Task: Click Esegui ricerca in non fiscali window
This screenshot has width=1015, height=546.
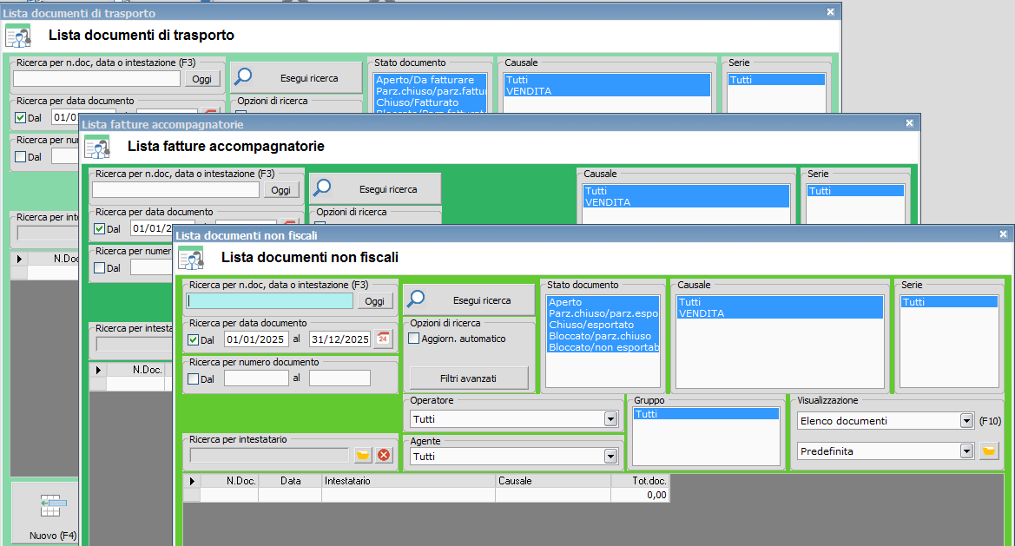Action: [469, 300]
